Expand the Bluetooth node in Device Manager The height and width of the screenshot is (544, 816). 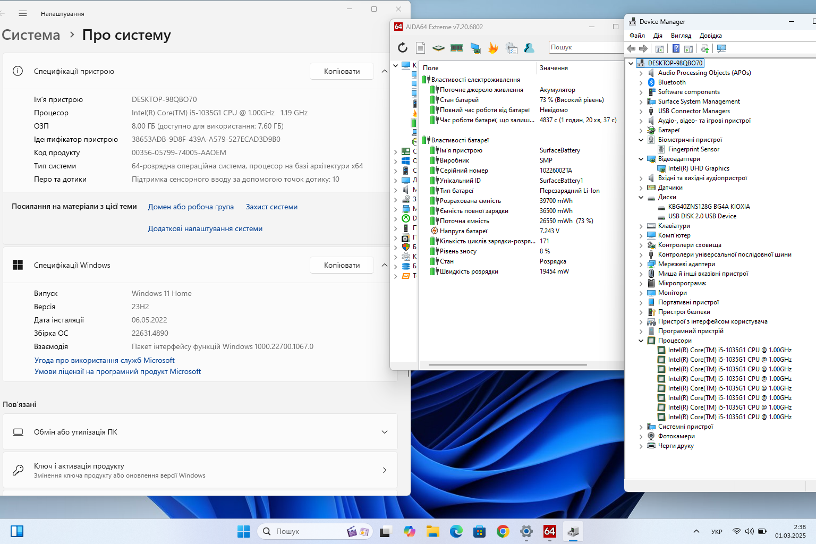(x=641, y=83)
